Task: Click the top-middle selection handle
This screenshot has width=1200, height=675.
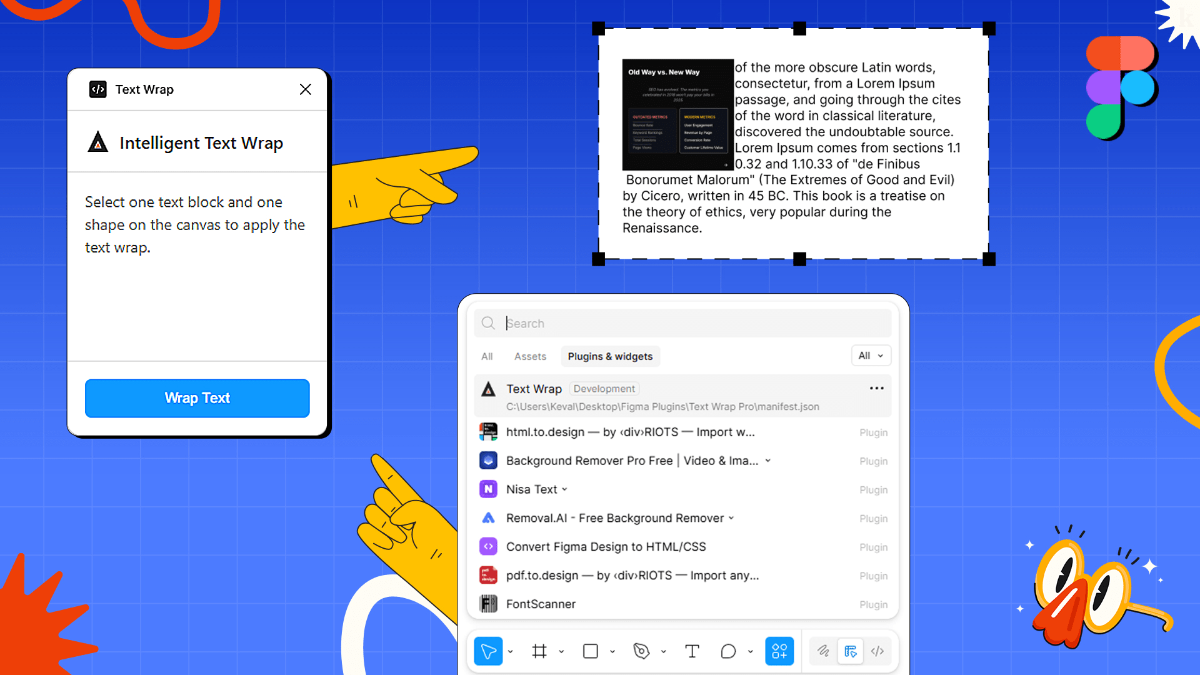Action: [799, 28]
